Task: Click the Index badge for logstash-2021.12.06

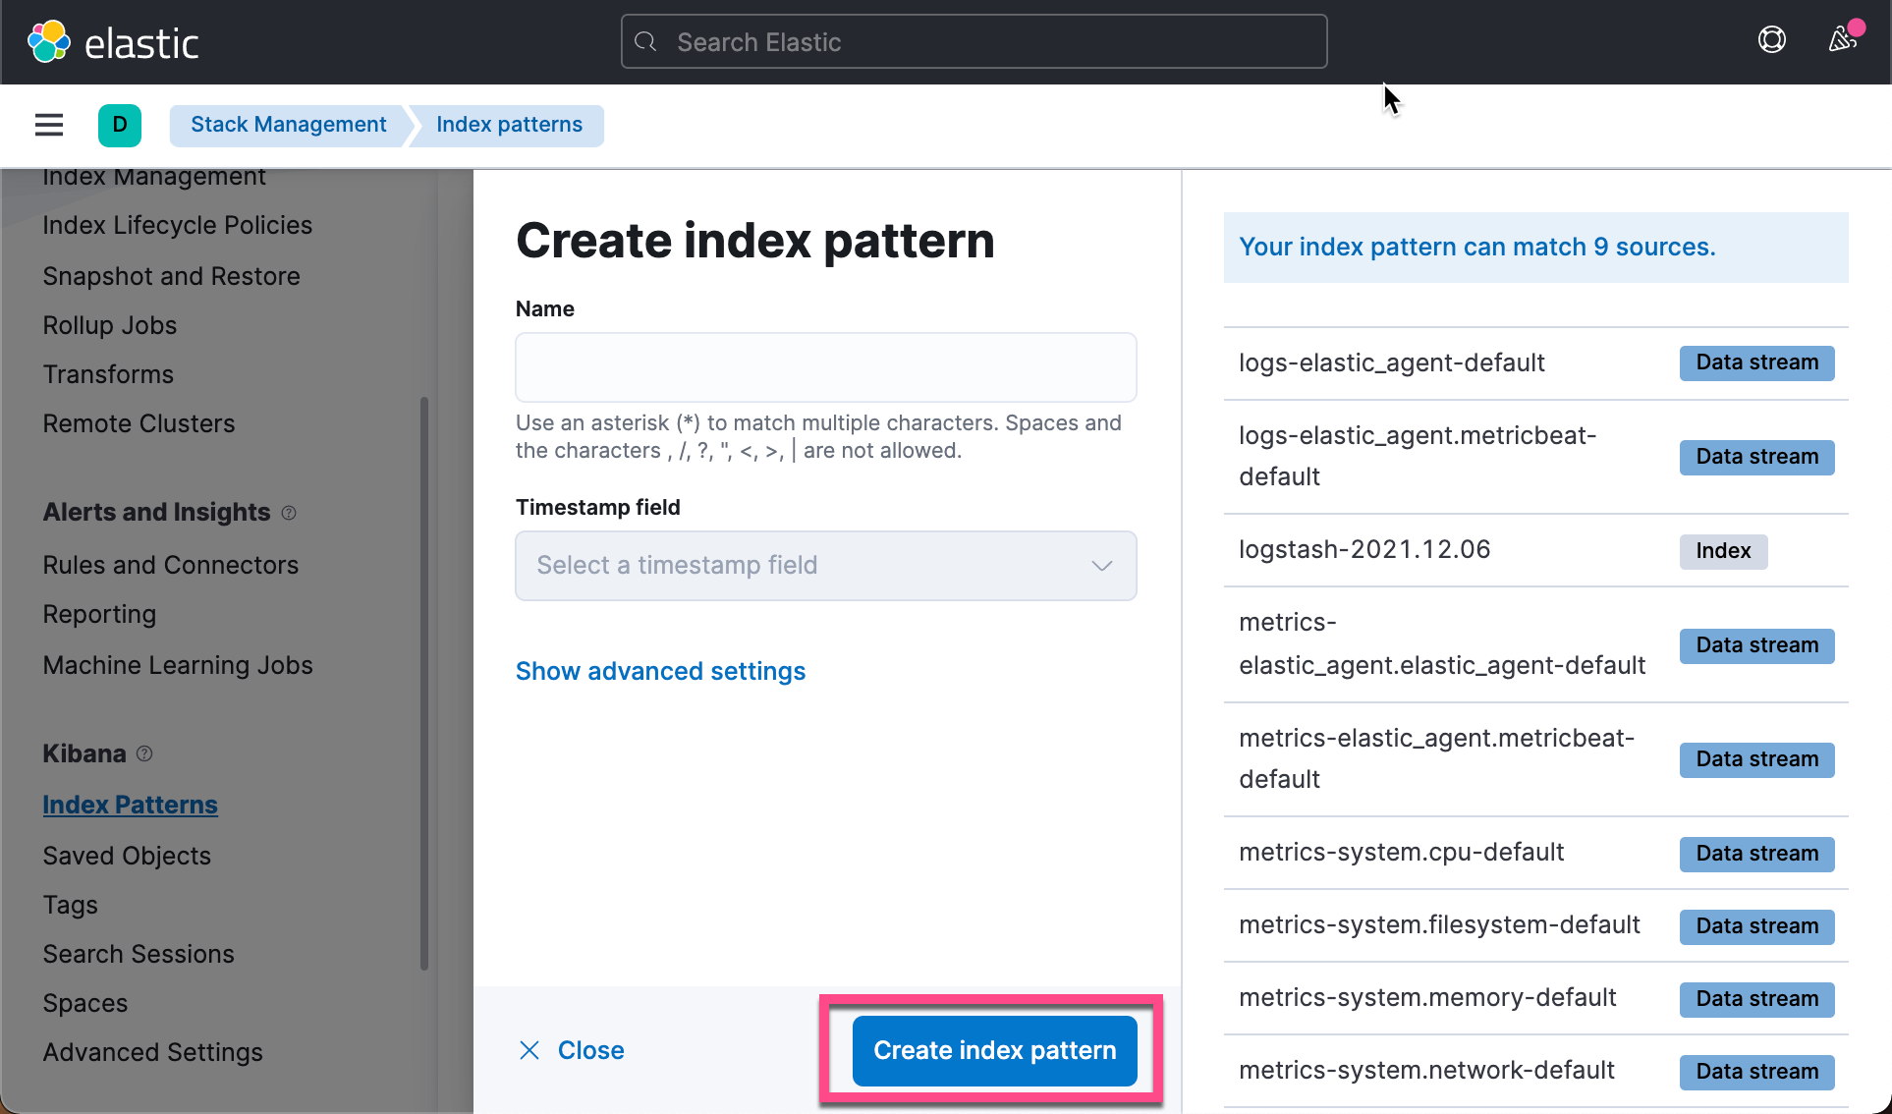Action: 1722,551
